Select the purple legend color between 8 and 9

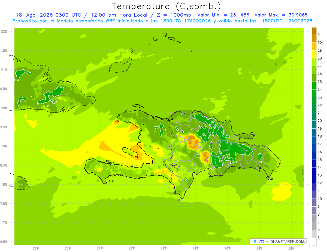[x=314, y=210]
